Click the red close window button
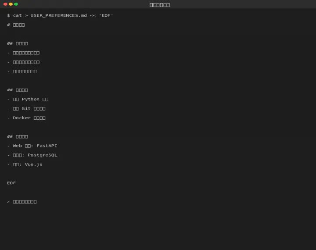Screen dimensions: 316x250 [x=5, y=4]
